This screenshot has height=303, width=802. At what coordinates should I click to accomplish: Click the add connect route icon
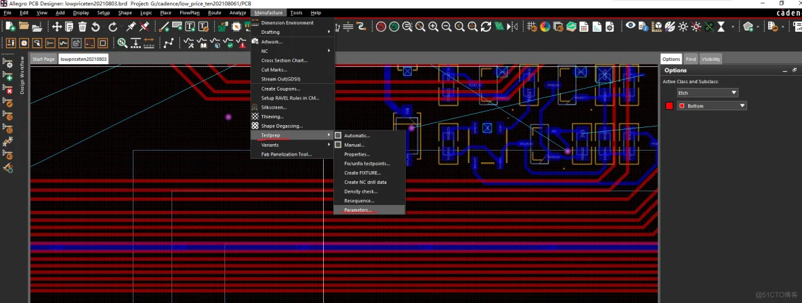point(169,43)
